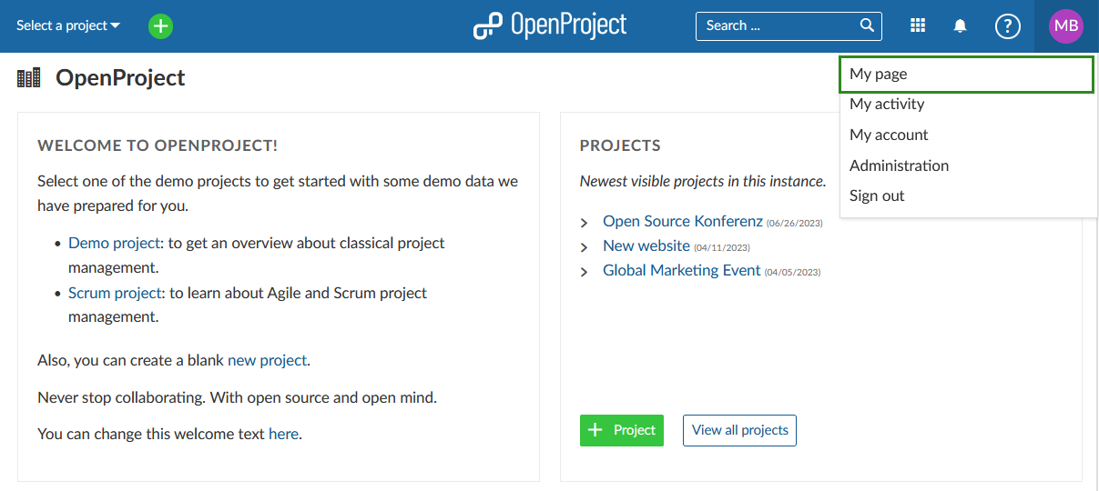1099x491 pixels.
Task: Sign out via the user menu
Action: pyautogui.click(x=877, y=195)
